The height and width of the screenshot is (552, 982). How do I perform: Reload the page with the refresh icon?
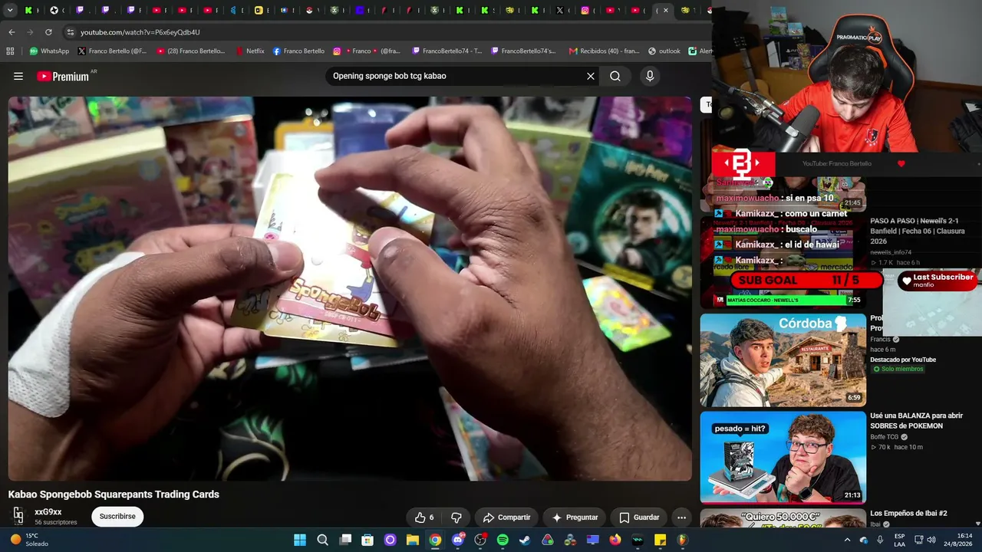tap(48, 32)
